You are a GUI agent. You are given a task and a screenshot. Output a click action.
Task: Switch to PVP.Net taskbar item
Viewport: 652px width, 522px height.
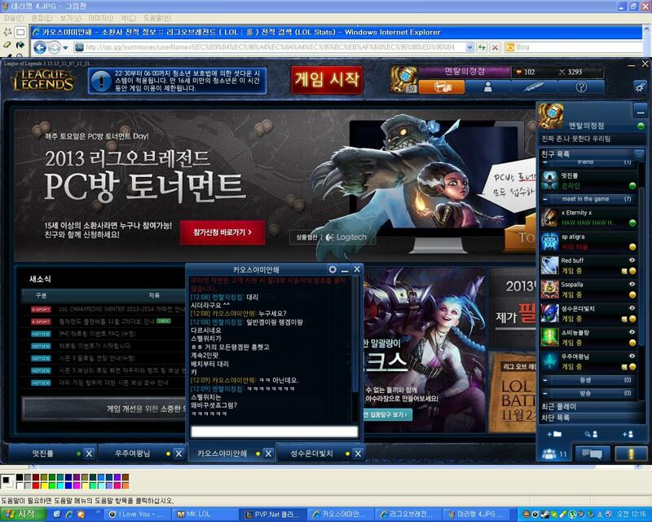[x=274, y=515]
